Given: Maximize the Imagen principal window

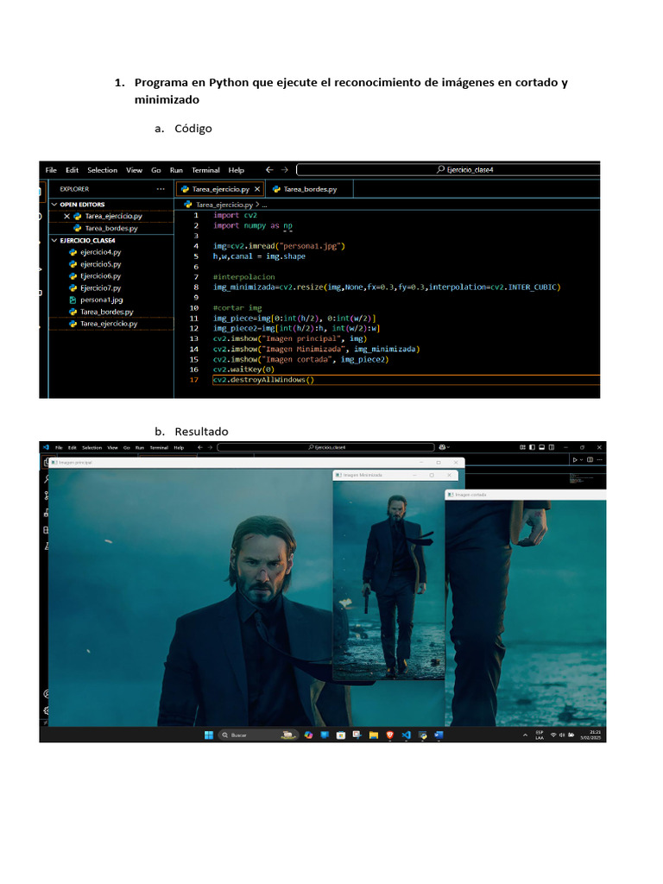Looking at the screenshot, I should 439,463.
